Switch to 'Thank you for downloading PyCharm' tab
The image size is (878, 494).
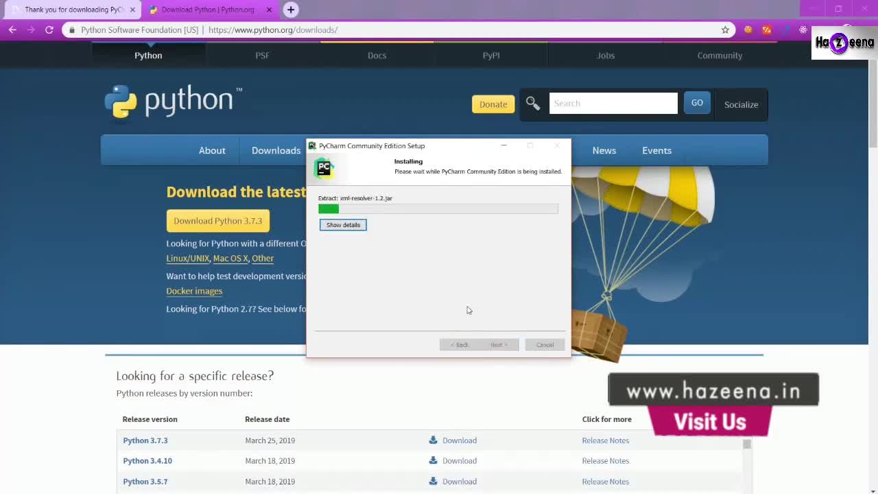tap(73, 10)
